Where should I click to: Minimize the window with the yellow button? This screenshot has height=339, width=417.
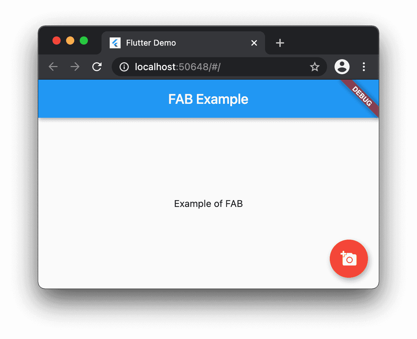click(x=70, y=41)
